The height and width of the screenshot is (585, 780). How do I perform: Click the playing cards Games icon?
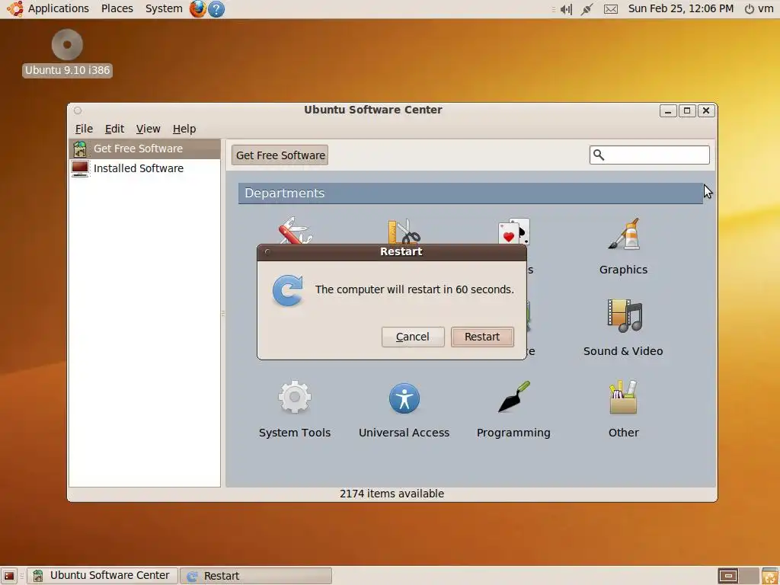tap(514, 232)
